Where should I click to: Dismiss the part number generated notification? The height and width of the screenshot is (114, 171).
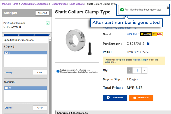[168, 8]
